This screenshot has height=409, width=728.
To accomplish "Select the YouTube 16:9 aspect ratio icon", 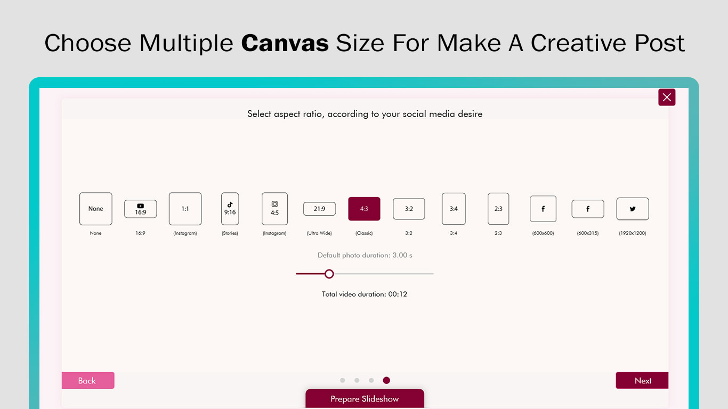I will point(140,209).
